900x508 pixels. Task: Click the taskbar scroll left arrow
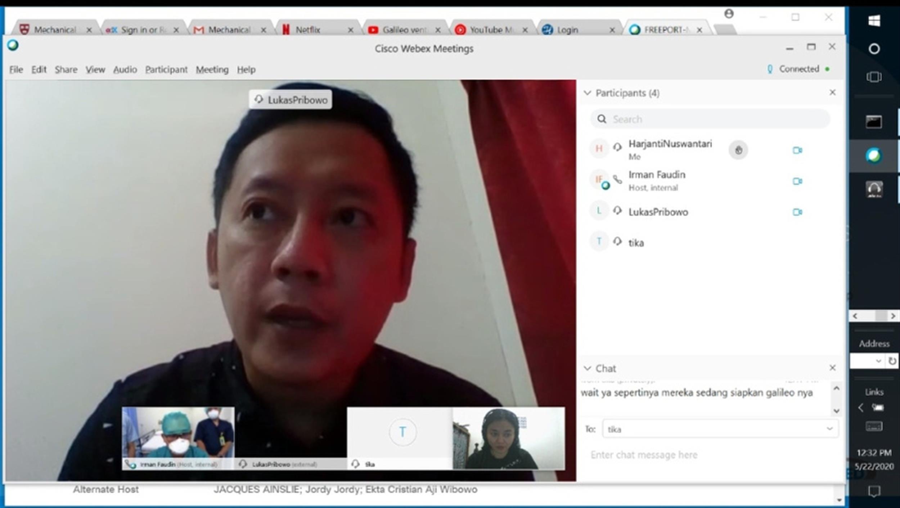(855, 316)
